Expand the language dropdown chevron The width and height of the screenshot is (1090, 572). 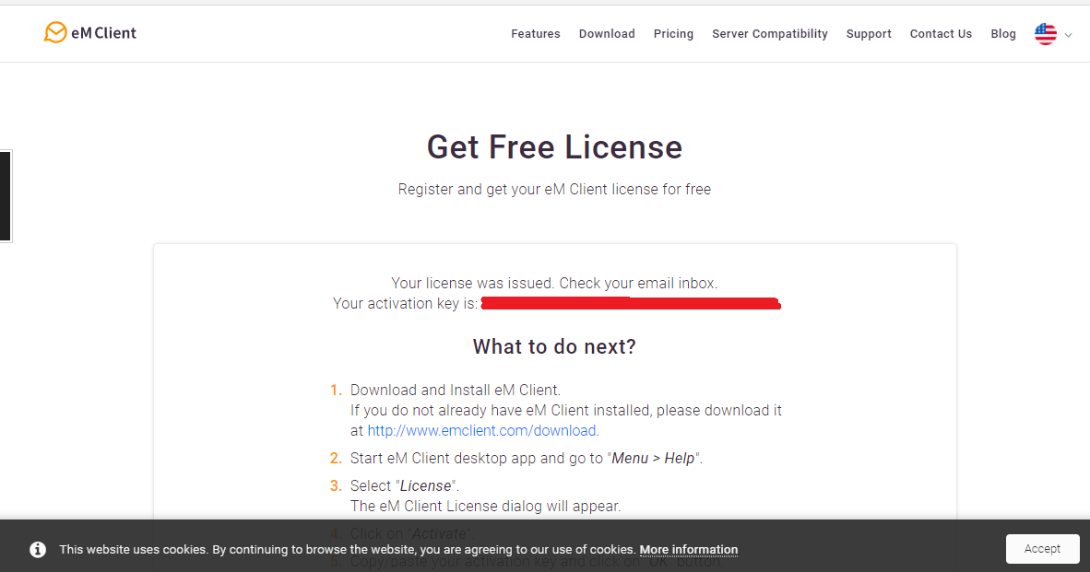[1069, 35]
